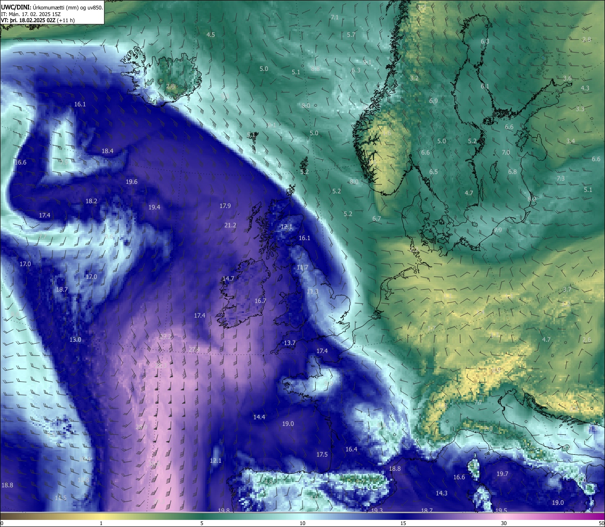Click the valid time line 'VT: þri. 18.02.2025 02Z (+11 h)'
Screen dimensions: 605x527
pyautogui.click(x=38, y=20)
